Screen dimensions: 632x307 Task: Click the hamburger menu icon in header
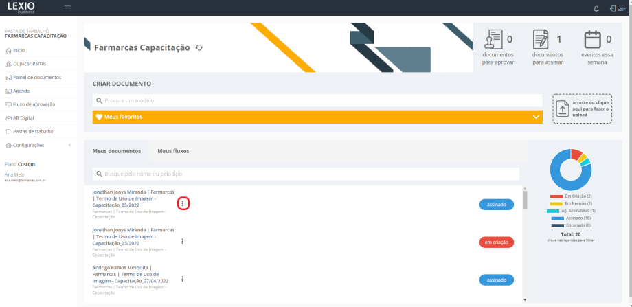(67, 8)
